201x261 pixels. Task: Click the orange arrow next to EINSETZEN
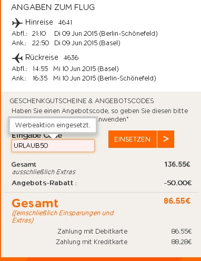166,139
